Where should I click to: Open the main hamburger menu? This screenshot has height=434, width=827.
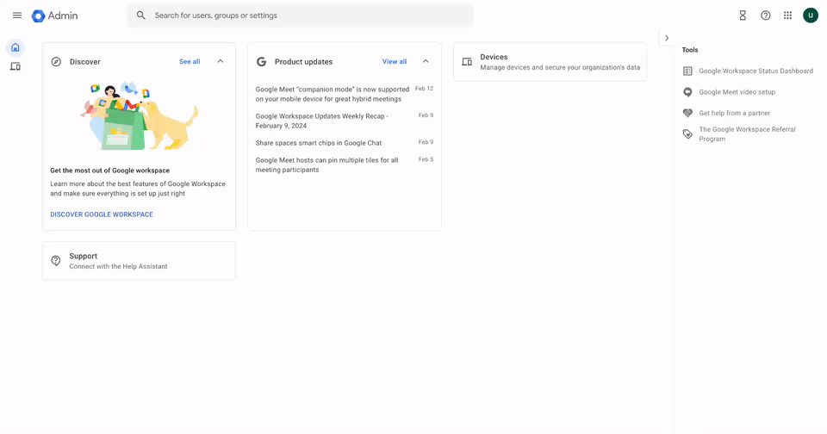click(17, 15)
